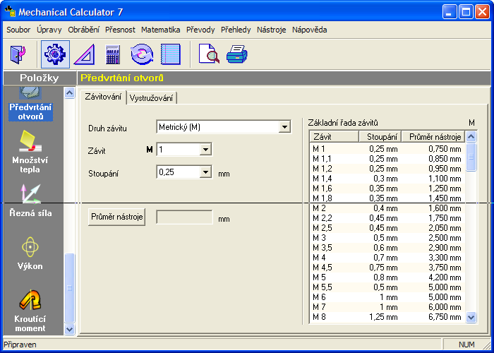Click the Průměr nástroje result field

(184, 217)
